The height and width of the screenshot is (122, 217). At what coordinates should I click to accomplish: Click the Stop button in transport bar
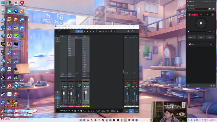(x=75, y=111)
